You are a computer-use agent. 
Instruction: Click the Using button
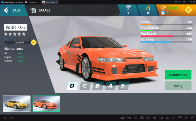click(x=178, y=86)
